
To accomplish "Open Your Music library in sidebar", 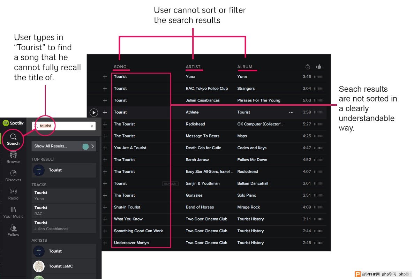I will coord(13,212).
